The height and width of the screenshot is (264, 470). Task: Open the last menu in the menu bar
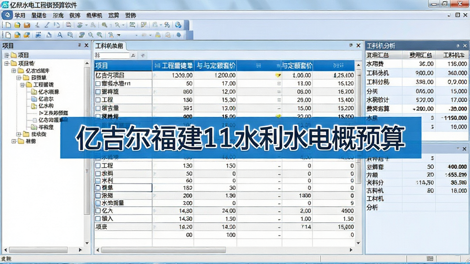click(x=131, y=15)
